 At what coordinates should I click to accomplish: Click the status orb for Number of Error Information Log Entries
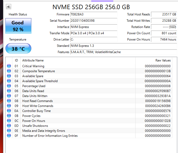9,136
